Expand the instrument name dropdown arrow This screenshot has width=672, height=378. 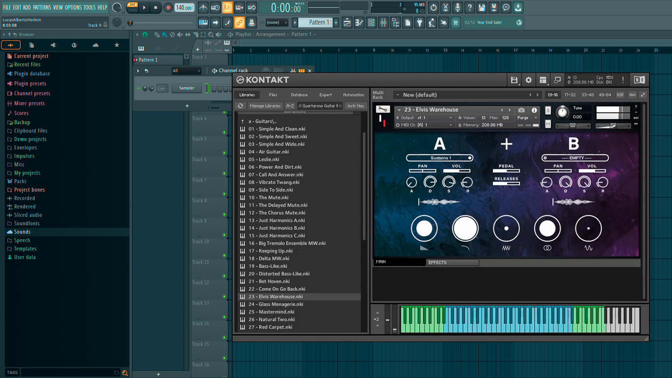pos(399,110)
